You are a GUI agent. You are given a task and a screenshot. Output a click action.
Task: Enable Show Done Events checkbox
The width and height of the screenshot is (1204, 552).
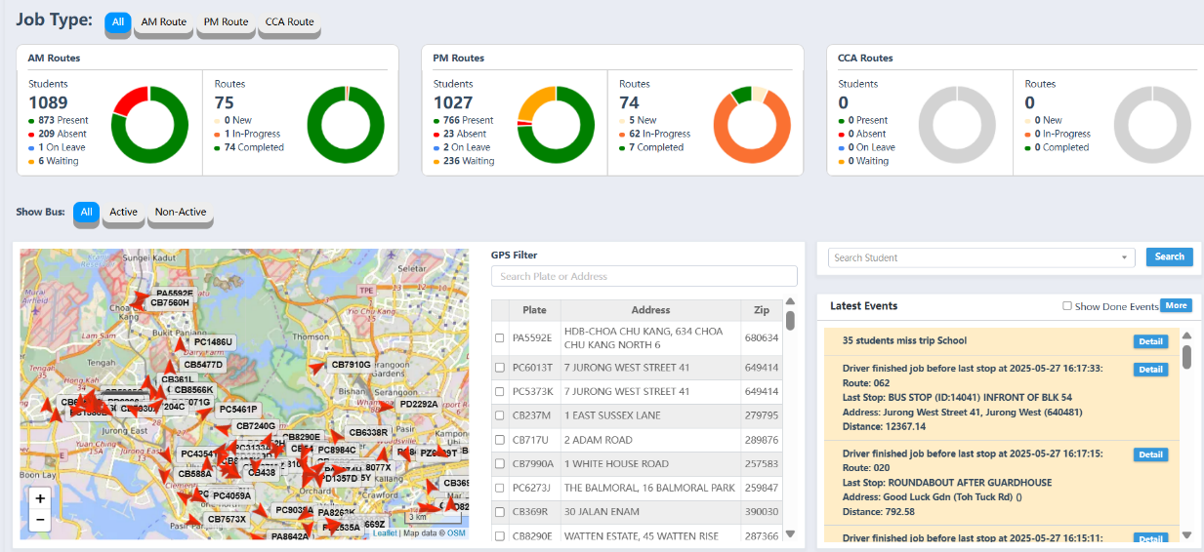[x=1067, y=306]
